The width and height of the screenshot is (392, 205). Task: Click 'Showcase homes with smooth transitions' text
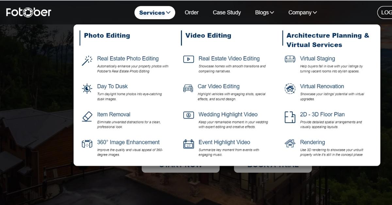(232, 69)
